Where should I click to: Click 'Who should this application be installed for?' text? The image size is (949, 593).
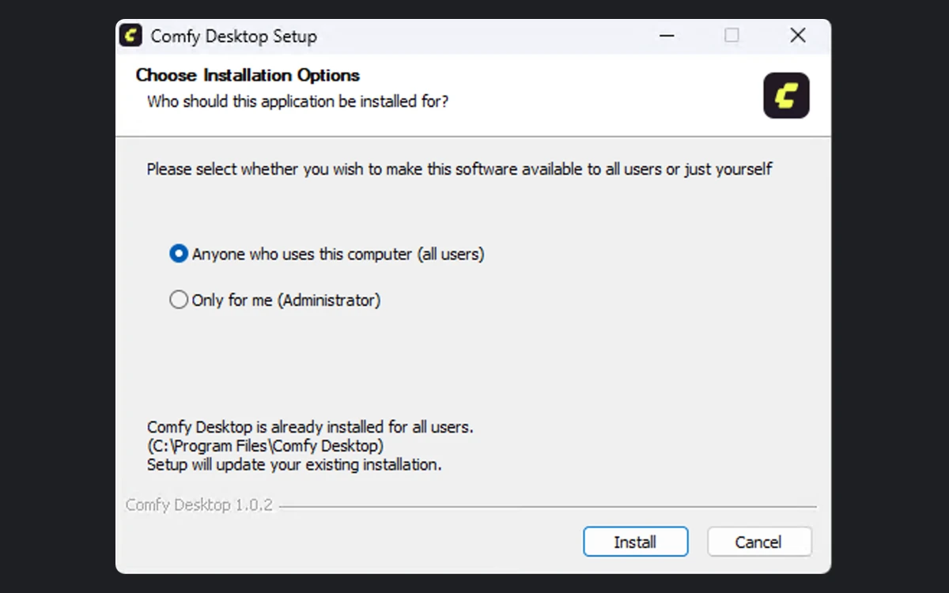298,101
